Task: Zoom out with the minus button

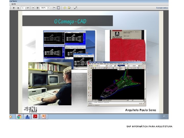Action: 33,8
